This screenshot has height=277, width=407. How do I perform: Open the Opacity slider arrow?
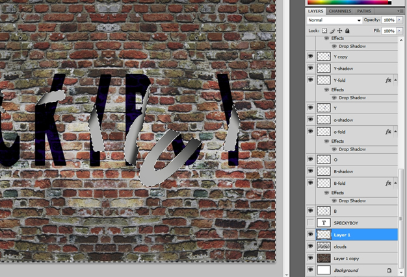(x=399, y=20)
